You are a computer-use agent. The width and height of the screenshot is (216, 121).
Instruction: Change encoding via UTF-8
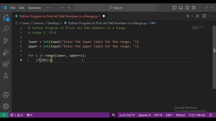(x=158, y=115)
